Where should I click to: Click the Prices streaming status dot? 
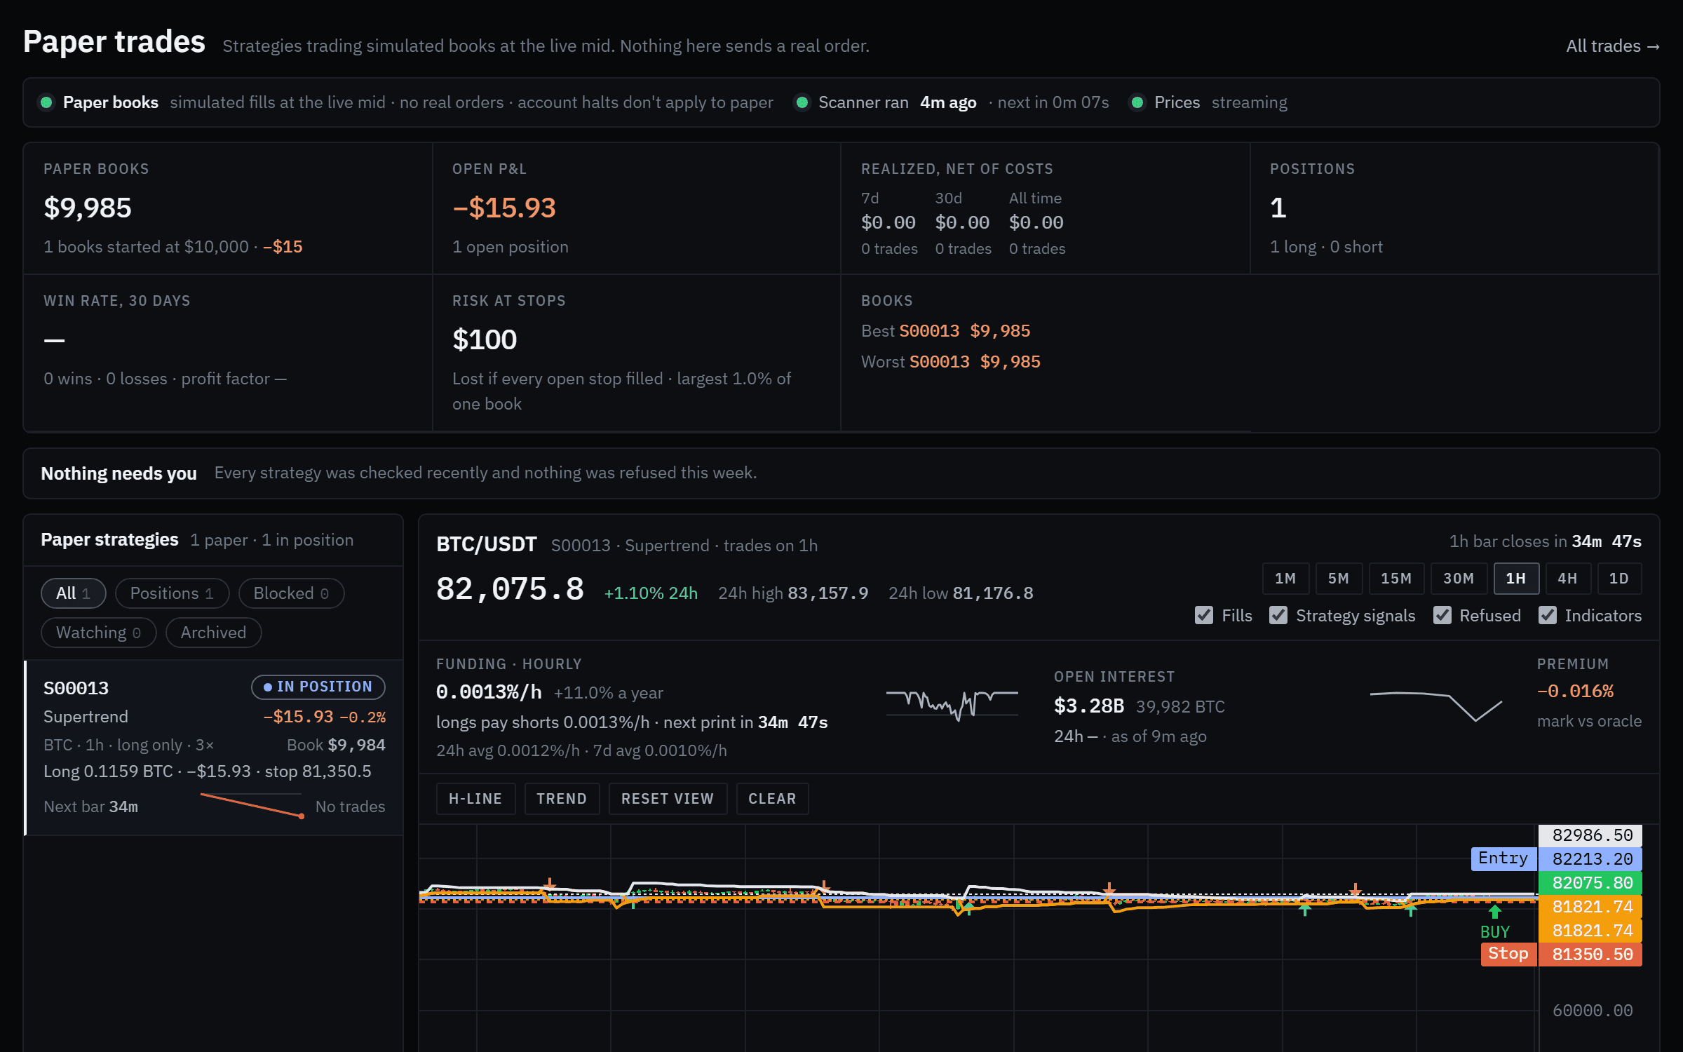(1137, 102)
